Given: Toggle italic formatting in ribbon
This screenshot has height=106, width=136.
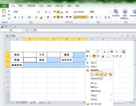Looking at the screenshot, I should pos(19,17).
